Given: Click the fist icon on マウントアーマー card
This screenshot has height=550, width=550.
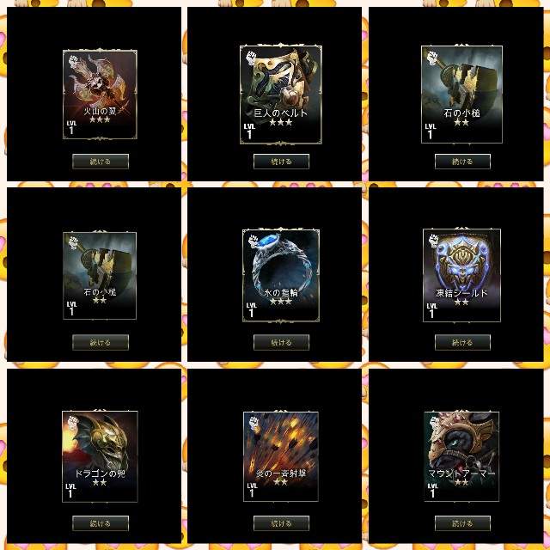Looking at the screenshot, I should 435,423.
